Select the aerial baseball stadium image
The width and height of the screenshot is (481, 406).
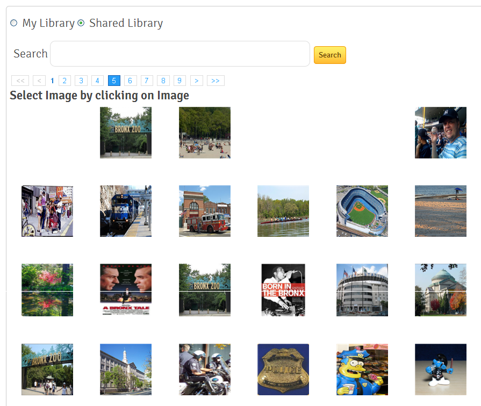[x=362, y=211]
